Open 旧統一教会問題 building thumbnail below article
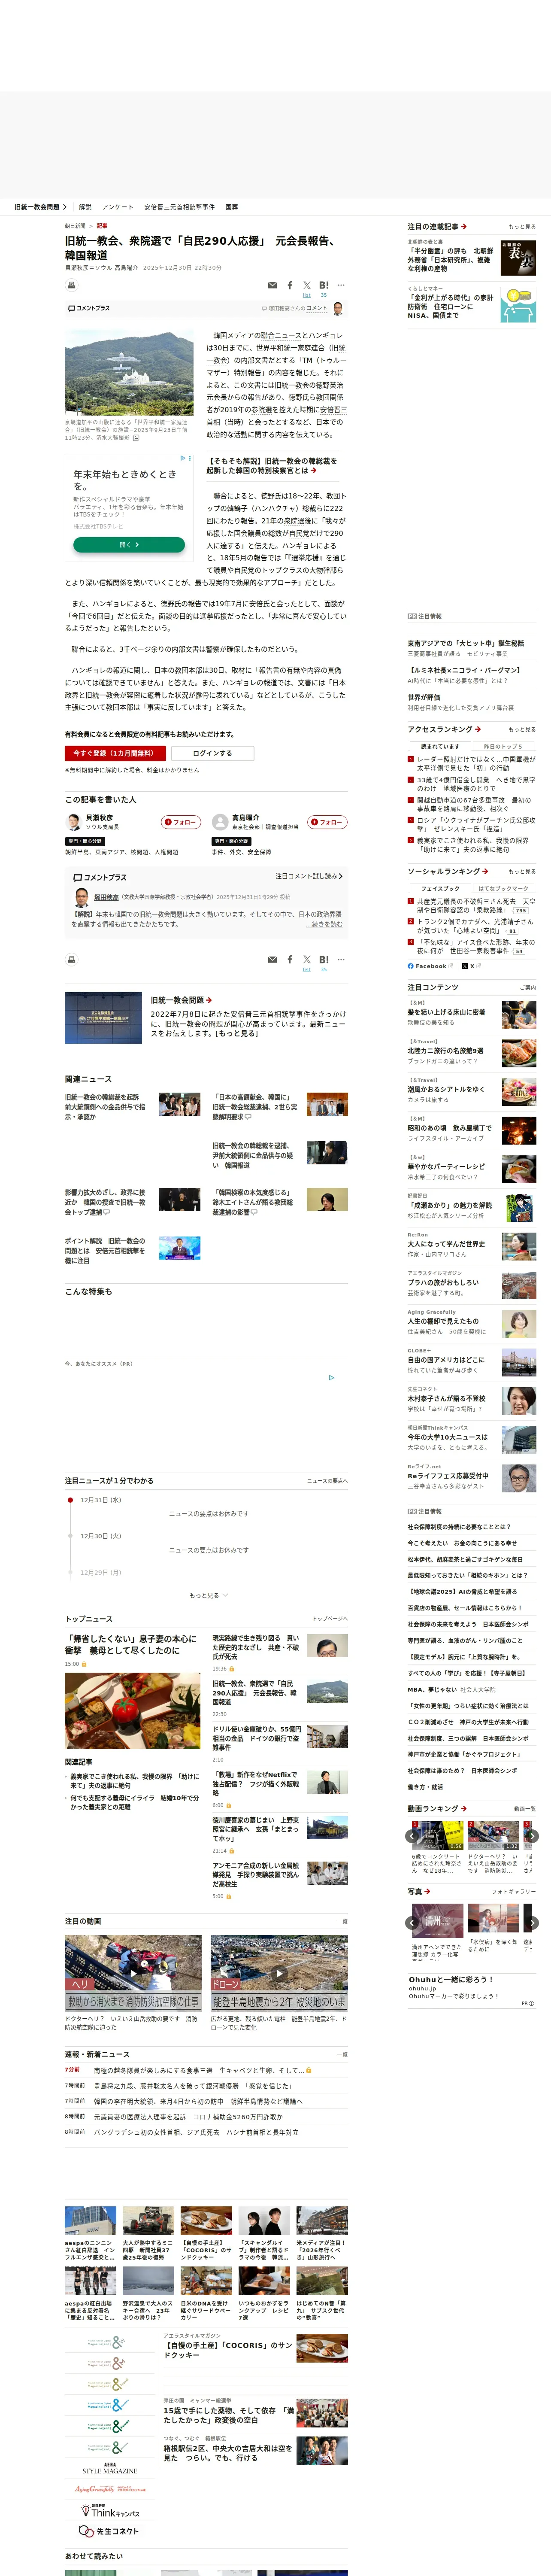551x2576 pixels. [x=103, y=1017]
